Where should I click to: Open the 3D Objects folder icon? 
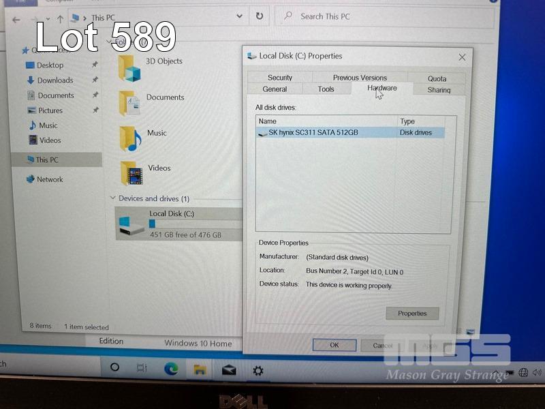(x=129, y=68)
